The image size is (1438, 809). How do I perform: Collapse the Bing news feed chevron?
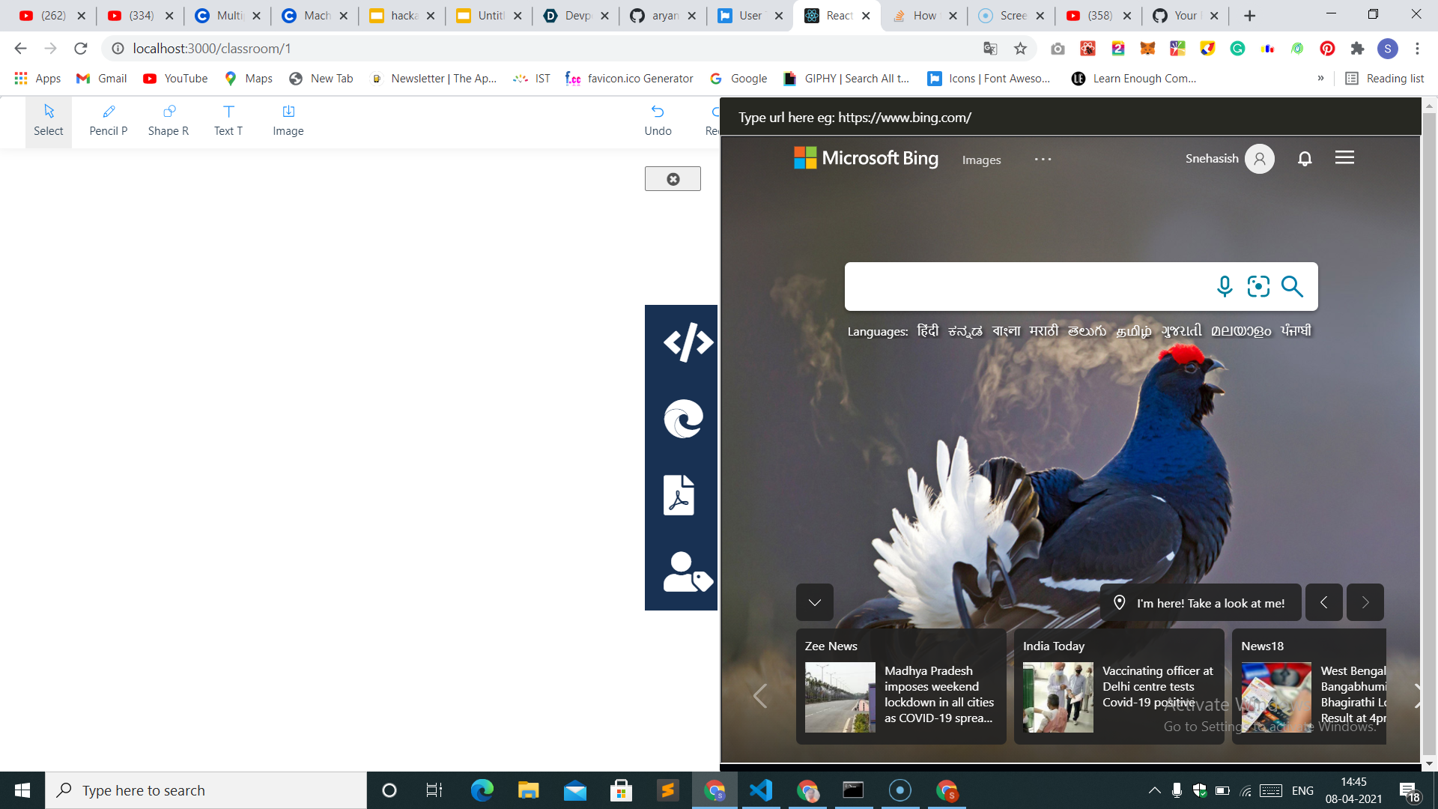814,602
